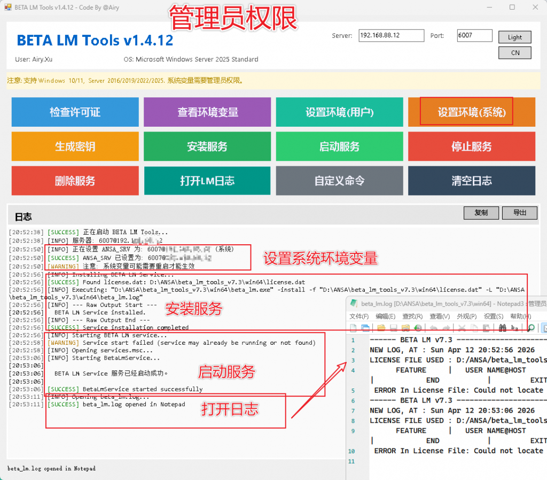
Task: Click the red 停止服务 button
Action: coord(471,146)
